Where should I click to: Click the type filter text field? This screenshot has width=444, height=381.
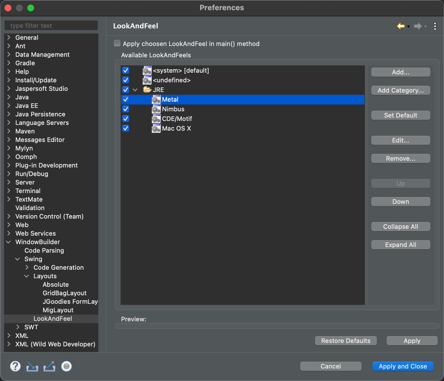click(x=51, y=26)
